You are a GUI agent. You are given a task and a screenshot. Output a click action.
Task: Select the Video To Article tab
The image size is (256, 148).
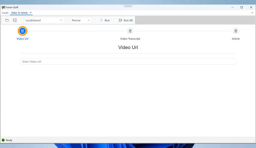[19, 13]
